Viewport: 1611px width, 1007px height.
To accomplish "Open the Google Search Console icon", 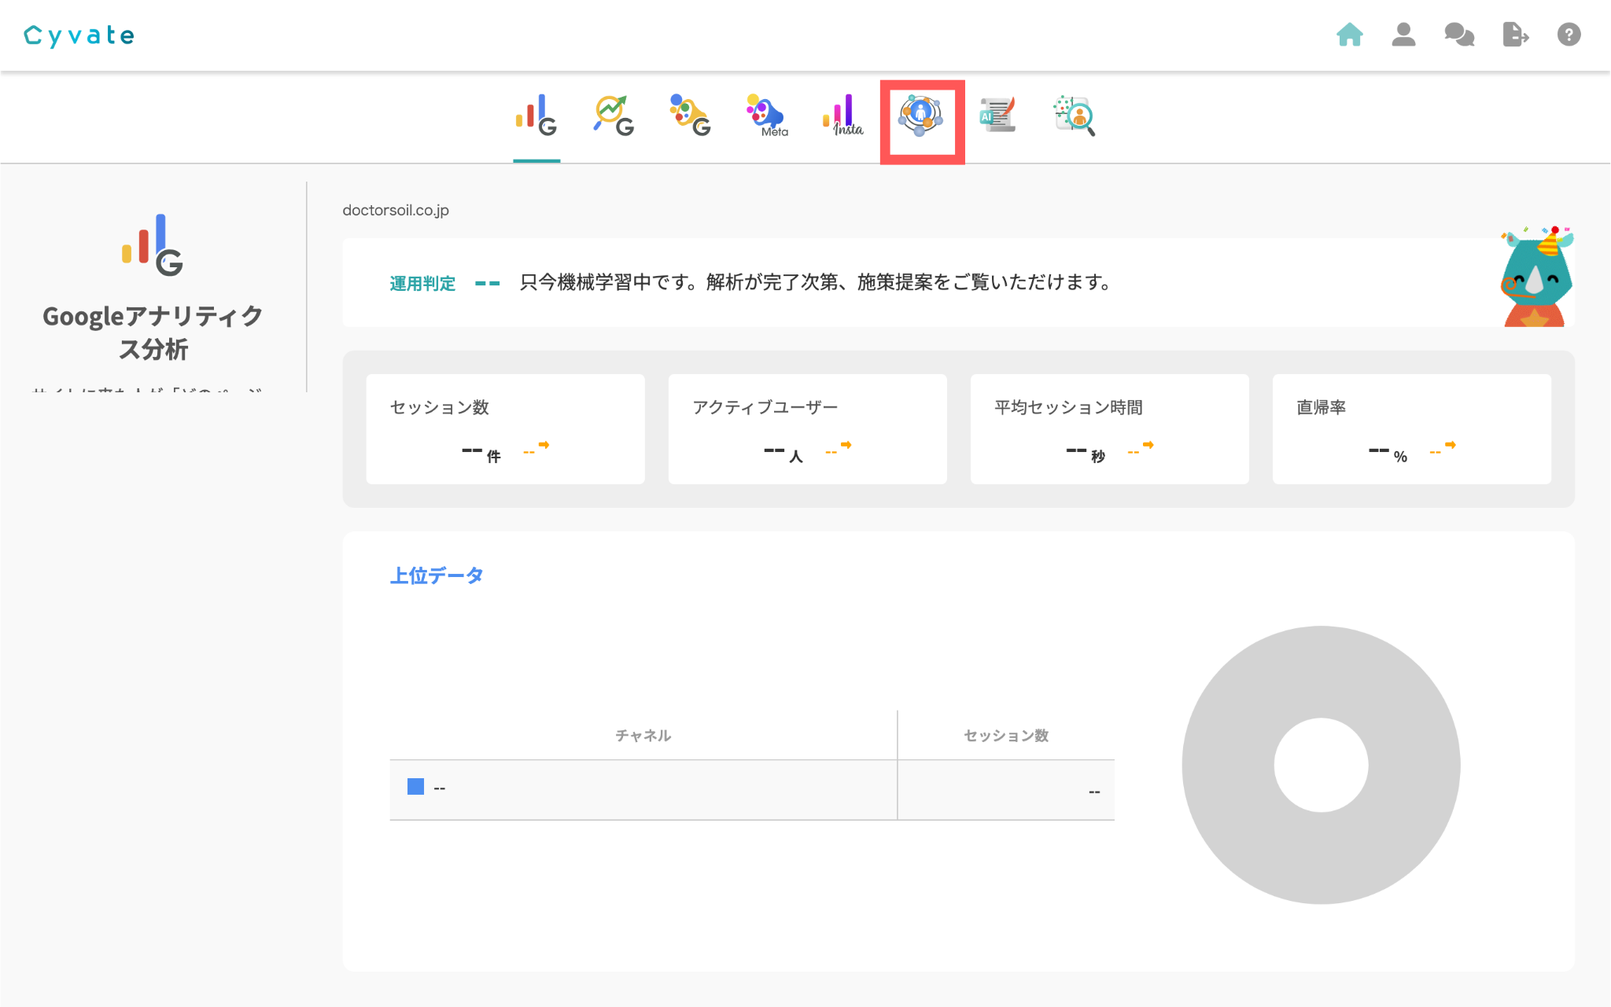I will coord(614,116).
